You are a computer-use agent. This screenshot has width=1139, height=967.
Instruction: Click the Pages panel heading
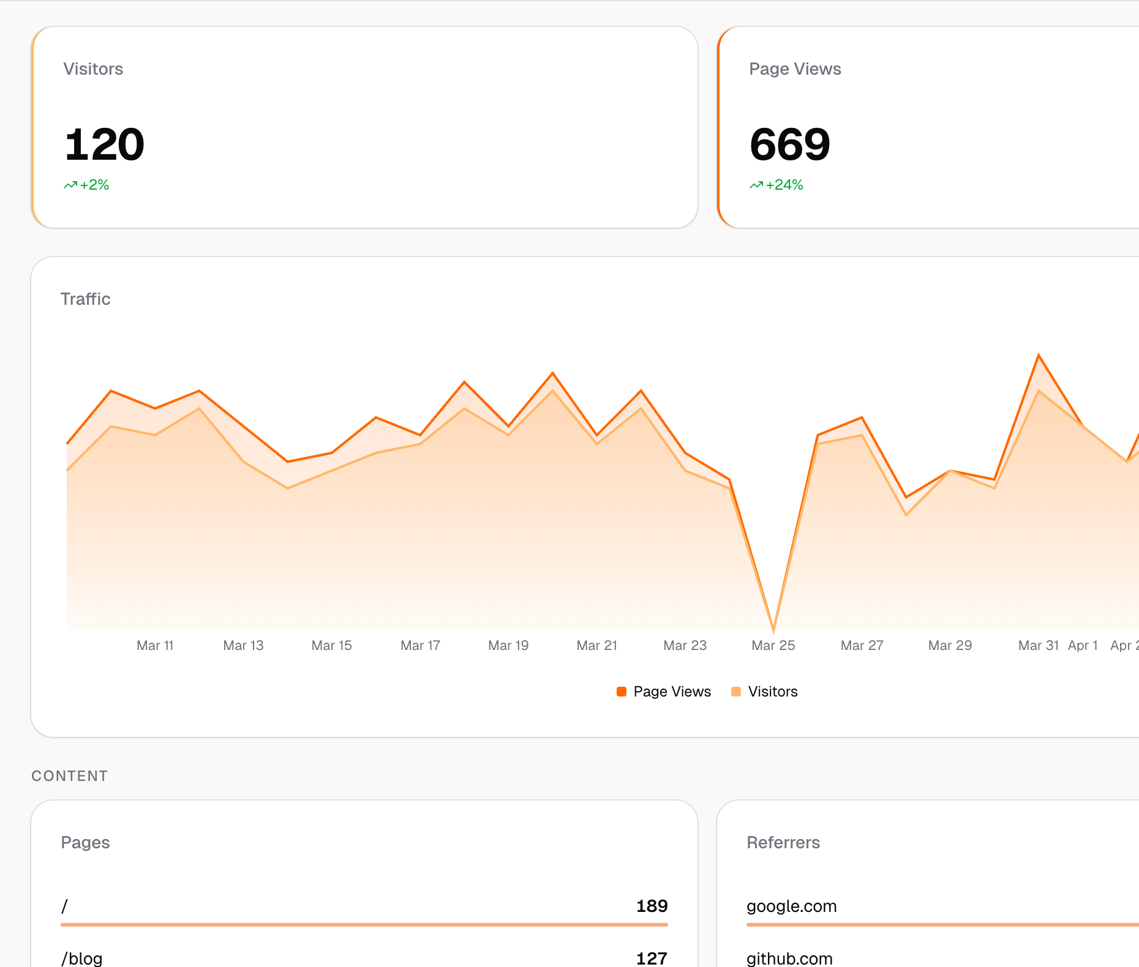pos(85,843)
